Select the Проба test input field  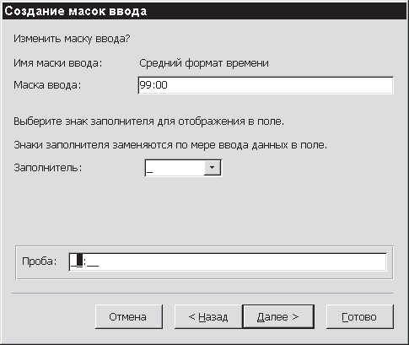point(228,261)
